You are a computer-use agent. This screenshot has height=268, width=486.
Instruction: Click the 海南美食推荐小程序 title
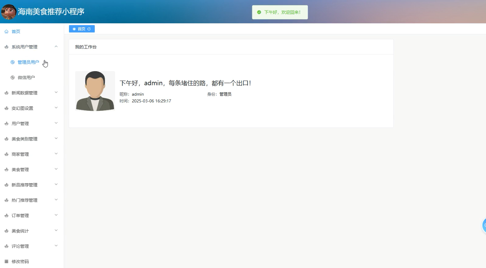click(x=51, y=12)
